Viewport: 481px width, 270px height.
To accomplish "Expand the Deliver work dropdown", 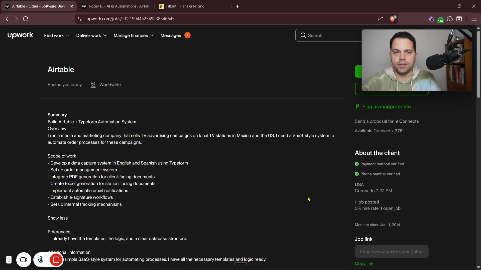I will [91, 35].
